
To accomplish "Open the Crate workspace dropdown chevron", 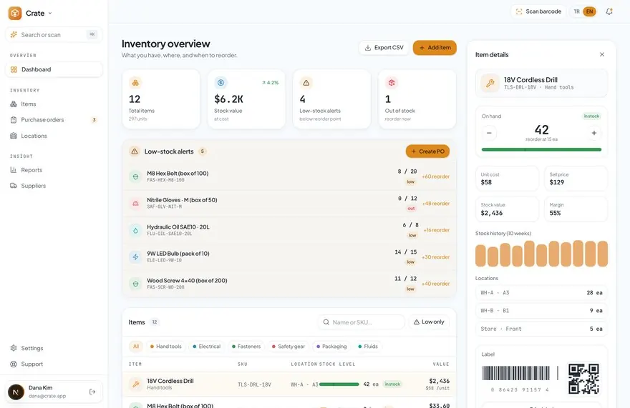I will 50,14.
